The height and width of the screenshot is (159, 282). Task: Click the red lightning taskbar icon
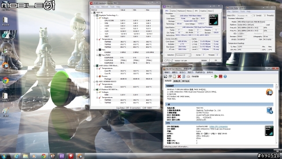click(71, 156)
